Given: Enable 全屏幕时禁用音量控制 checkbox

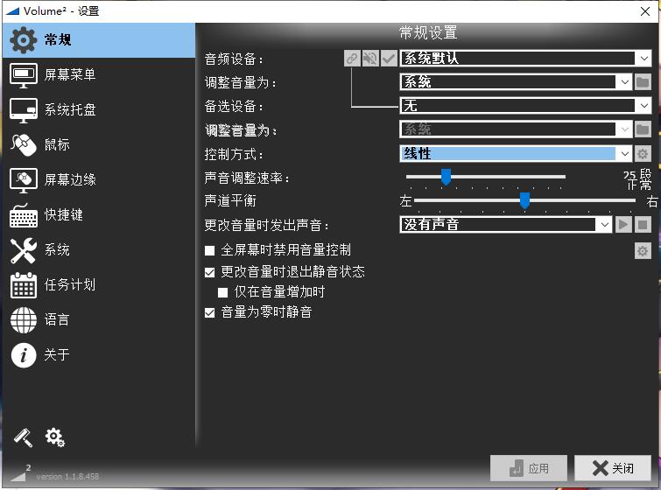Looking at the screenshot, I should pos(209,250).
